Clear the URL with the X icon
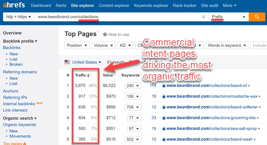 tap(203, 17)
